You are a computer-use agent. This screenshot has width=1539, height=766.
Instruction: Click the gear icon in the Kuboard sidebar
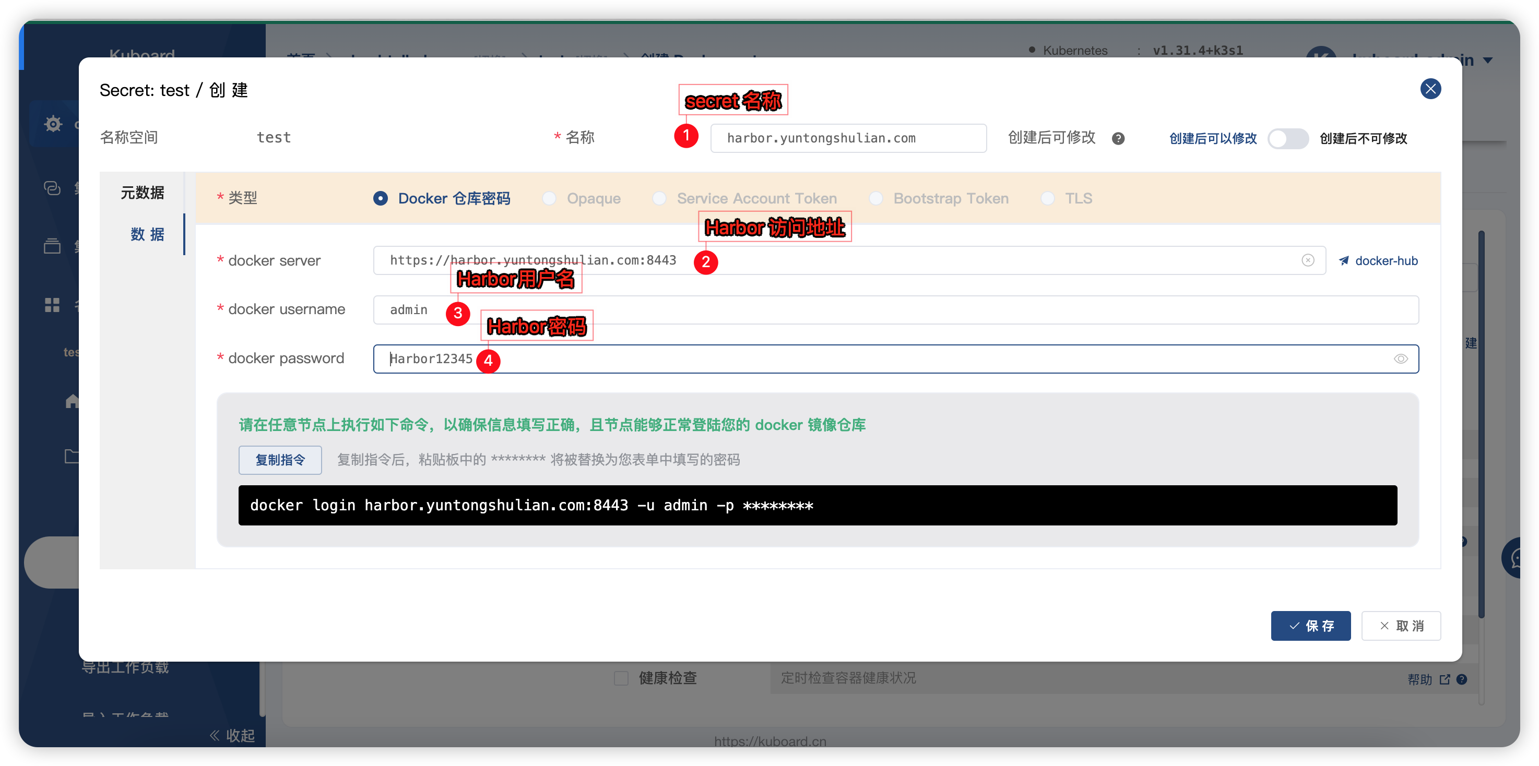coord(53,124)
